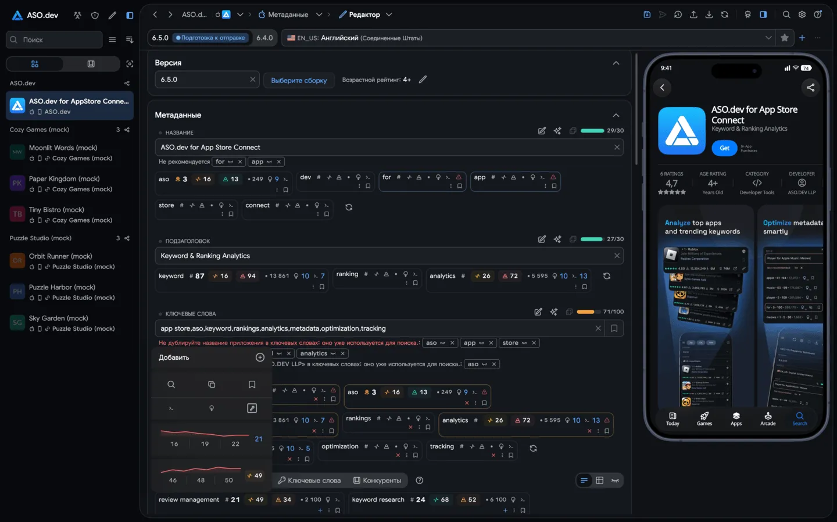Switch to list view layout toggle
The width and height of the screenshot is (837, 522).
pyautogui.click(x=584, y=480)
